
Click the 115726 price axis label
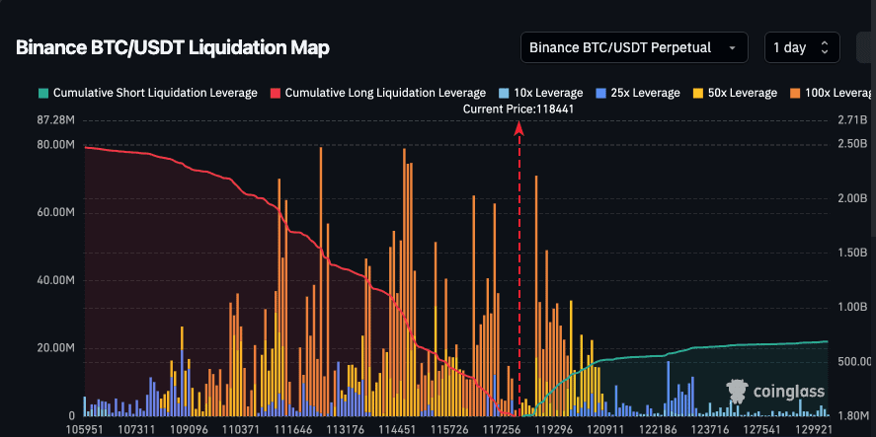448,430
